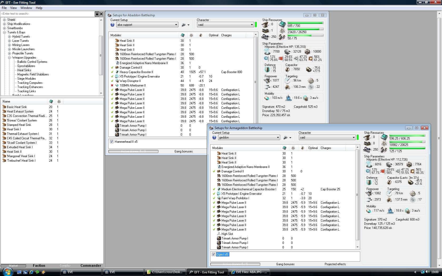Viewport: 442px width, 276px height.
Task: Open the Window menu
Action: pyautogui.click(x=26, y=8)
